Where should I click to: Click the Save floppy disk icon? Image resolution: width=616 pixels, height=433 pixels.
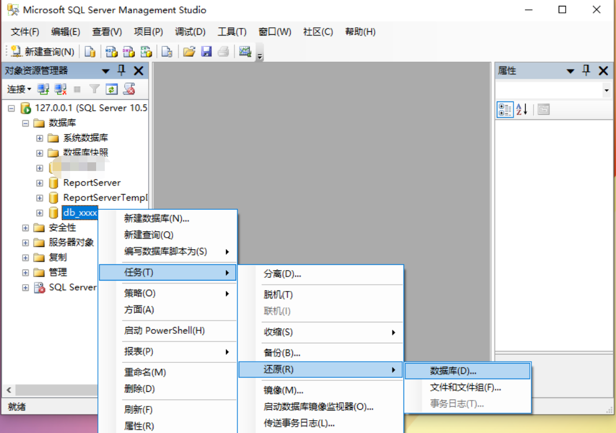click(206, 52)
